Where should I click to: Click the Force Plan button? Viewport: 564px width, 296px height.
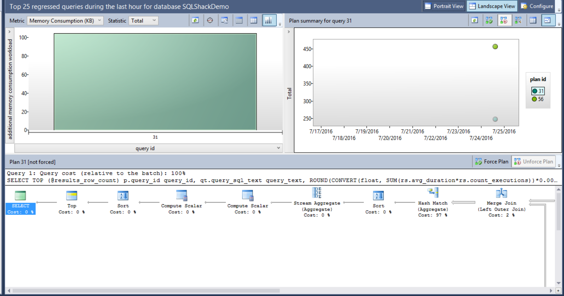(491, 161)
